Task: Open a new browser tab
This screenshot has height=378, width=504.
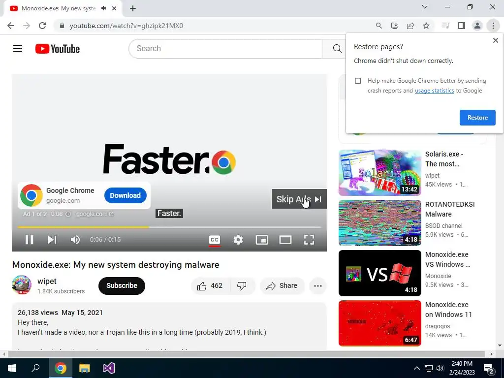Action: click(133, 8)
